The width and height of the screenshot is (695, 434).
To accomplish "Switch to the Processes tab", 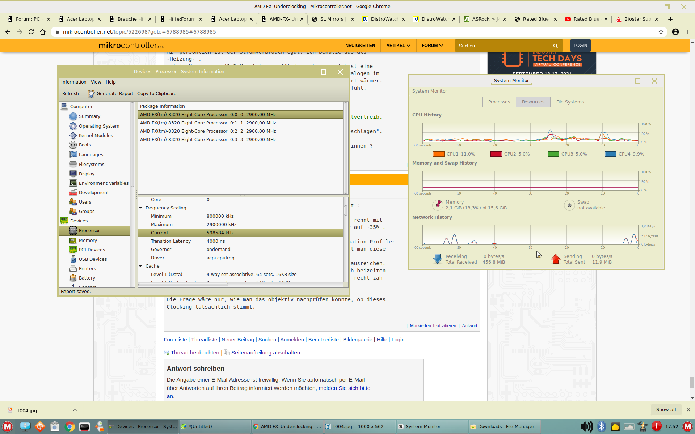I will [499, 102].
